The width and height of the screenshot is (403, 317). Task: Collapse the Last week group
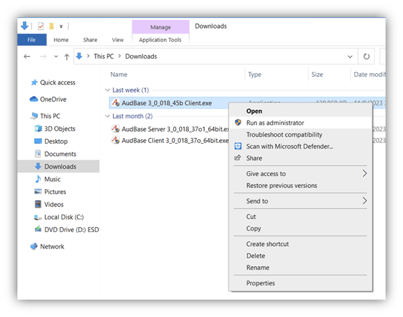pos(108,90)
